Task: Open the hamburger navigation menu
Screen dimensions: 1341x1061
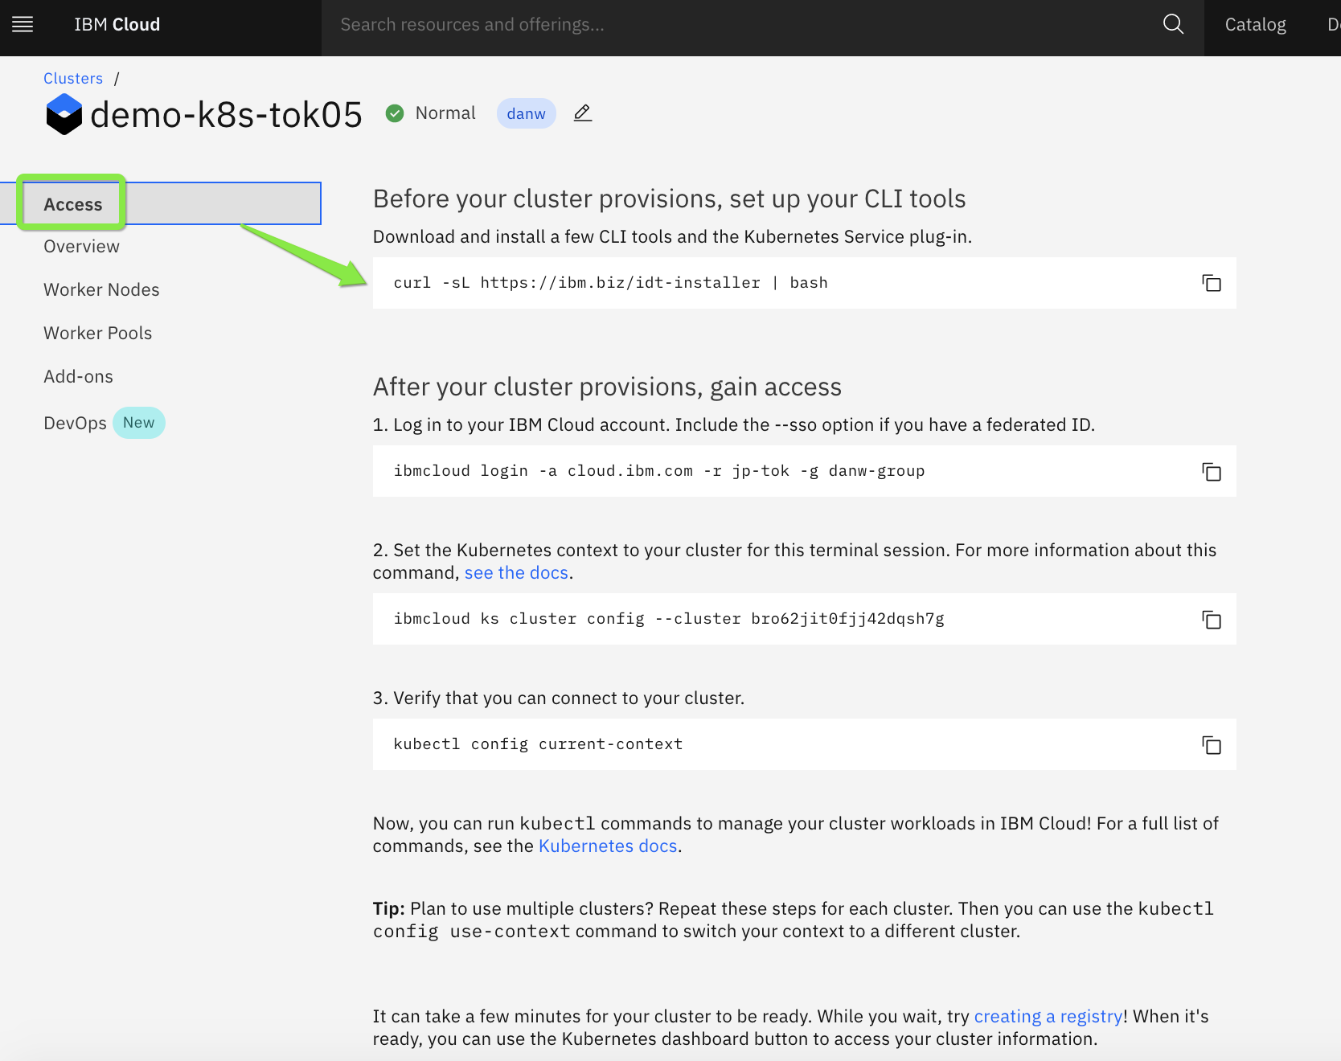Action: click(23, 24)
